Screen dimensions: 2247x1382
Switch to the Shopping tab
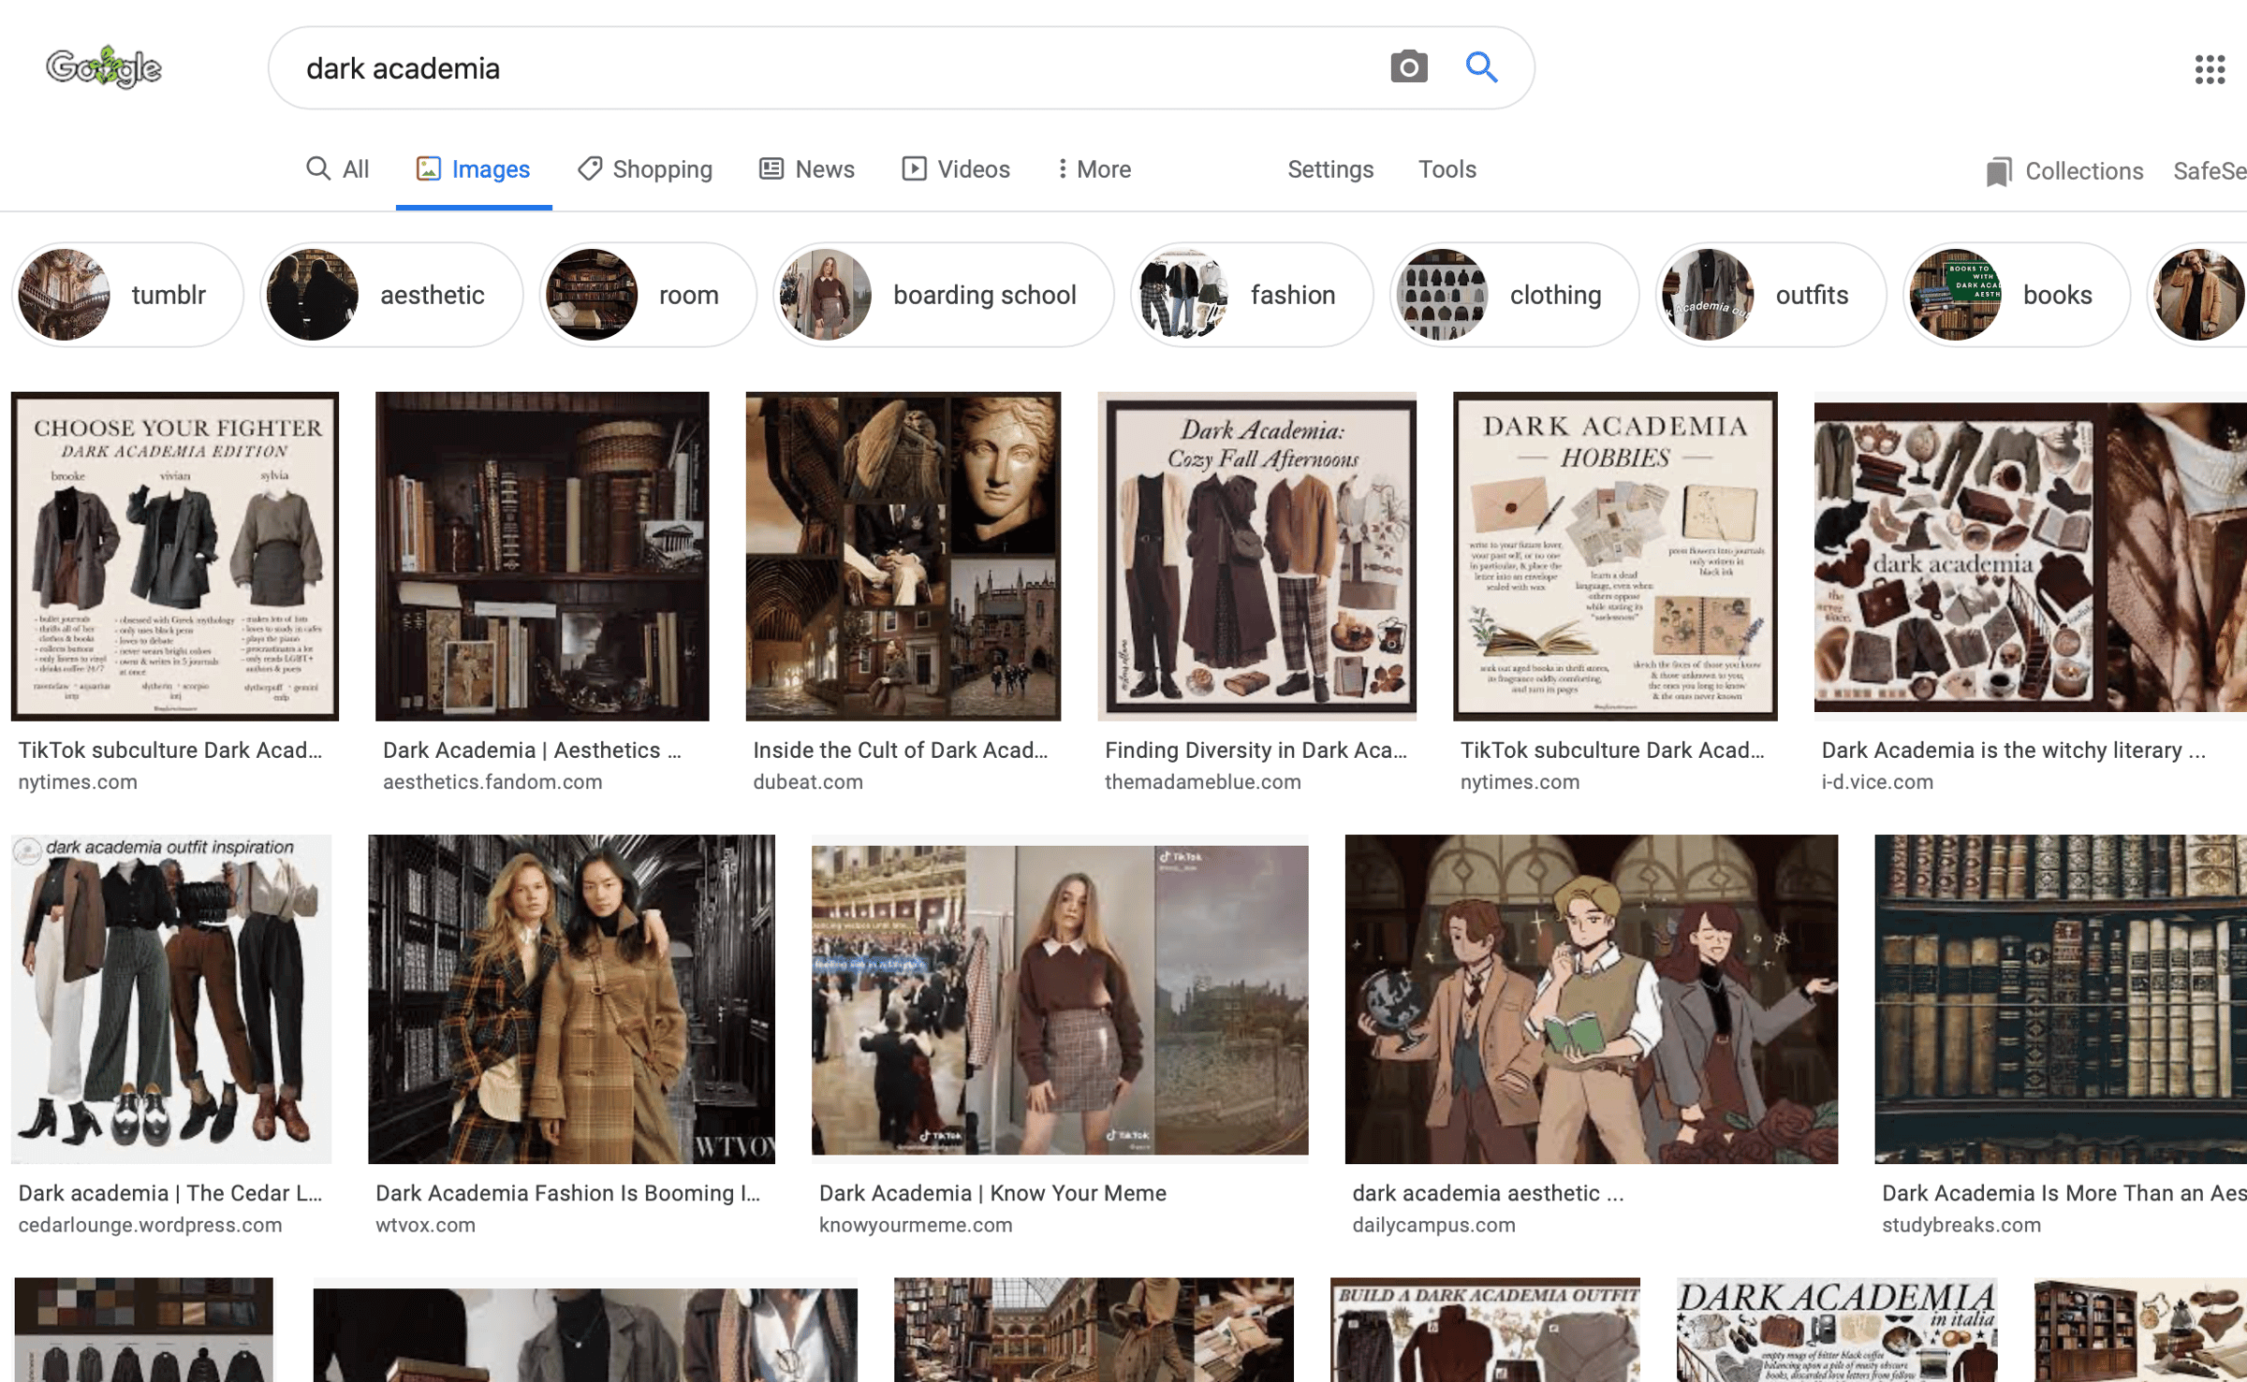click(645, 169)
